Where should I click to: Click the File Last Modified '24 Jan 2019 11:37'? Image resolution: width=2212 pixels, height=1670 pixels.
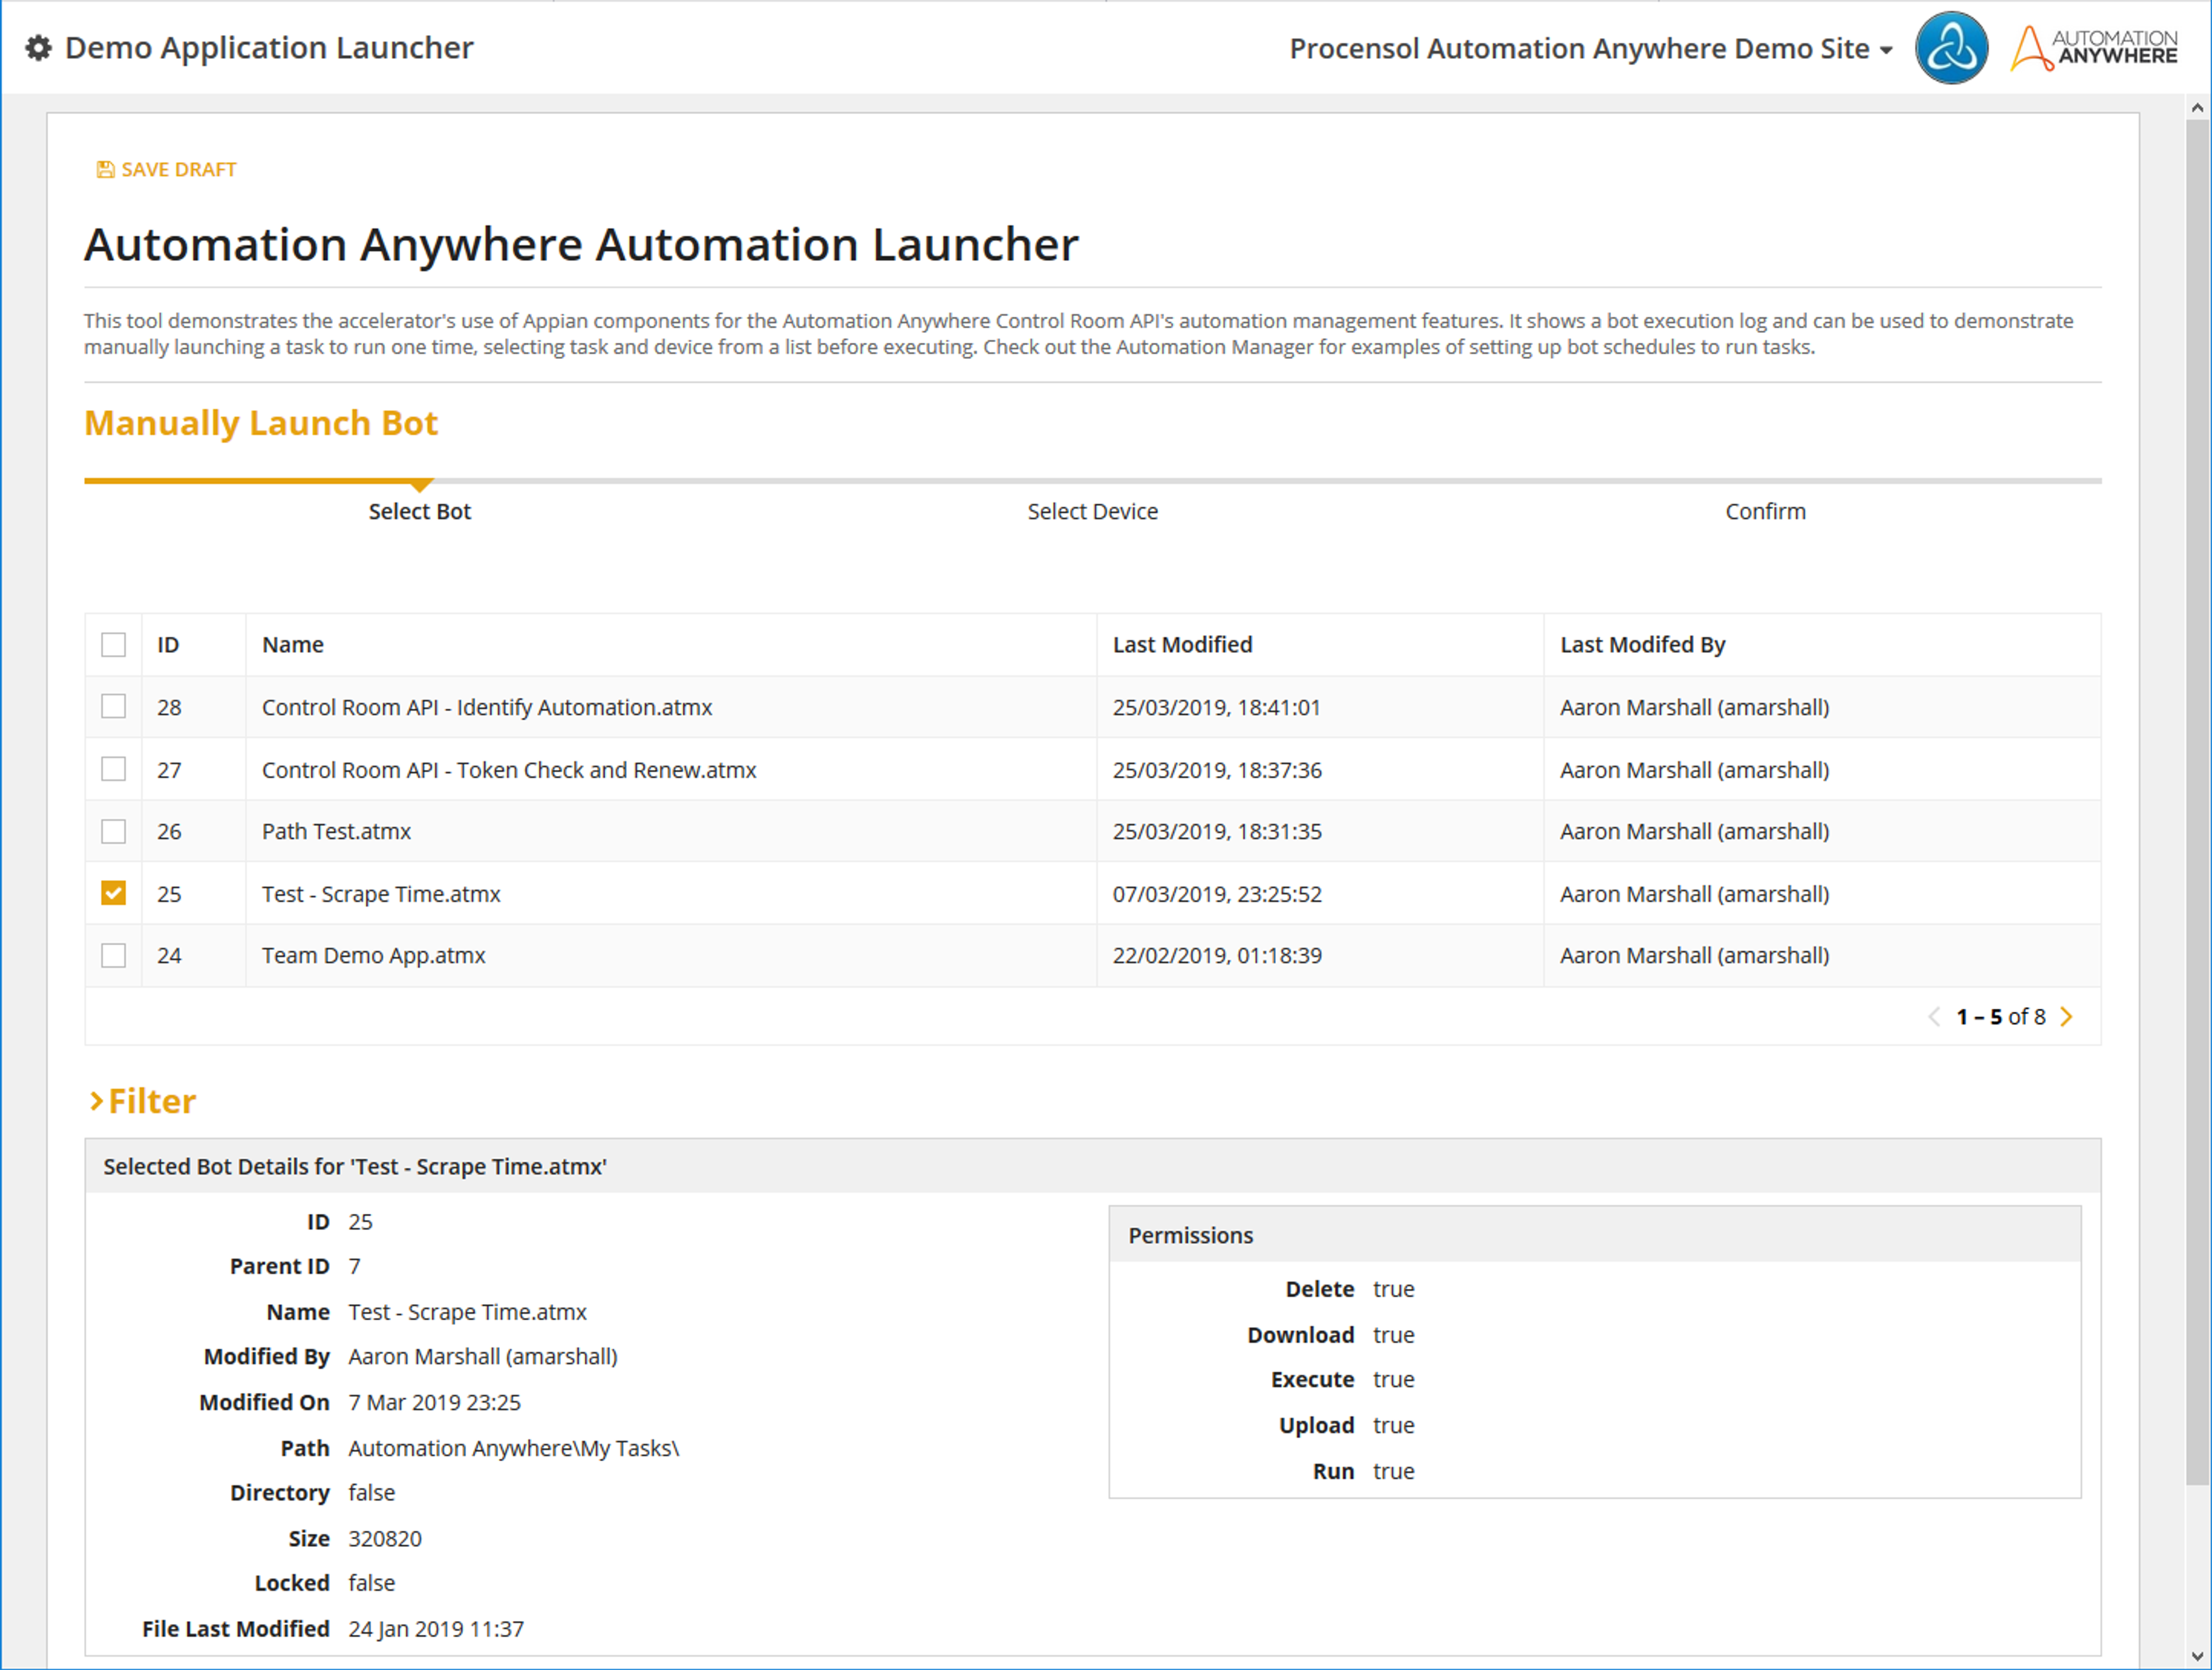point(436,1629)
